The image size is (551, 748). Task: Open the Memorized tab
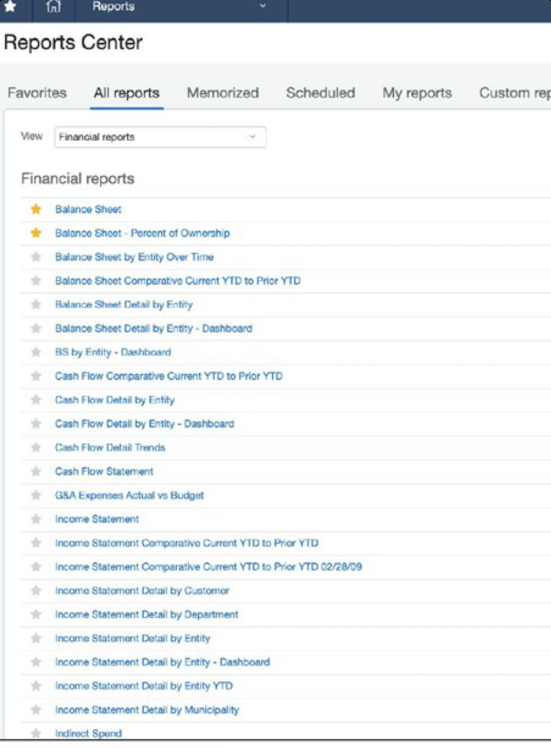coord(223,93)
